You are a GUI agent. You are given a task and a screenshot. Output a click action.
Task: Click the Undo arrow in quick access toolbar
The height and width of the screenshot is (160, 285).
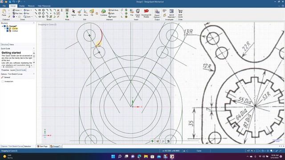click(x=14, y=2)
